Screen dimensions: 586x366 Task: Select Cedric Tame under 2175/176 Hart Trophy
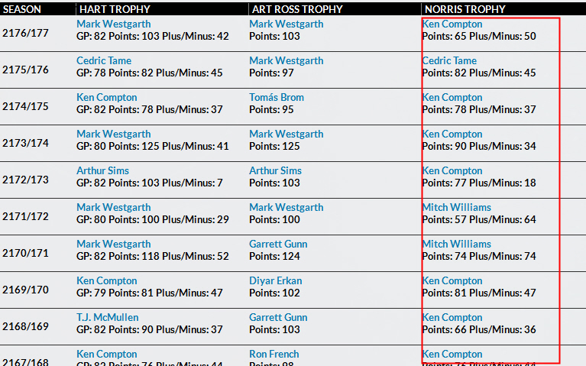point(104,60)
